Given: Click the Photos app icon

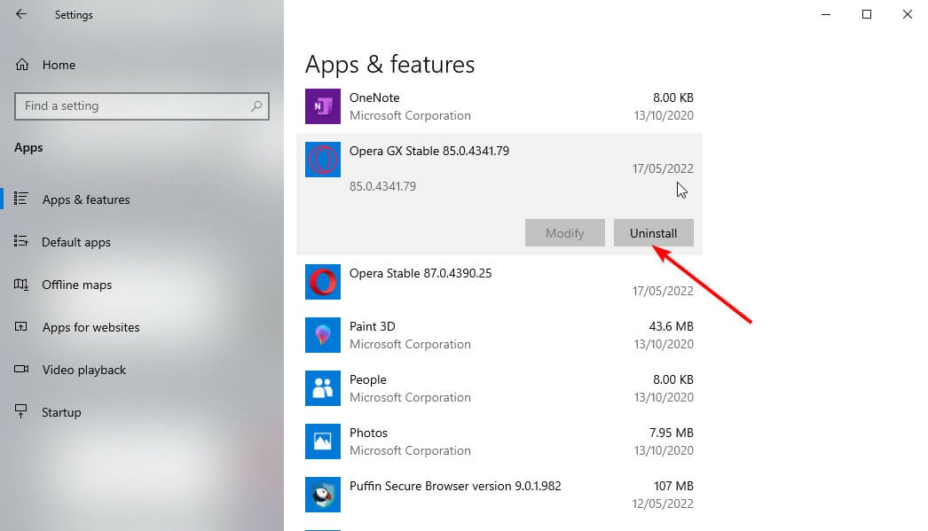Looking at the screenshot, I should tap(323, 441).
